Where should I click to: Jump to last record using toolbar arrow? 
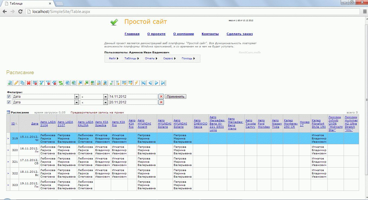(x=163, y=83)
